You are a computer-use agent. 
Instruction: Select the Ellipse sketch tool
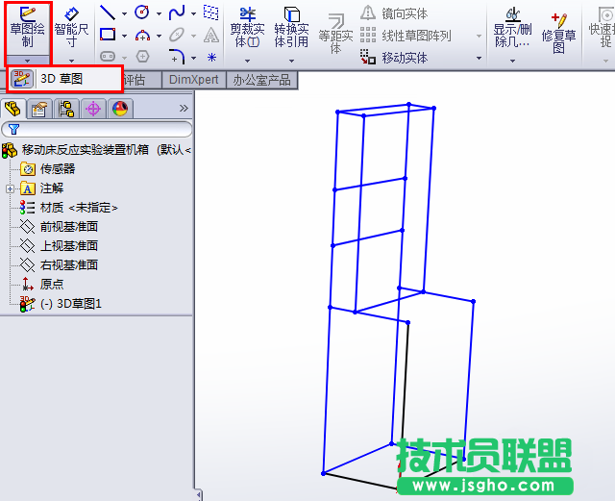(177, 36)
